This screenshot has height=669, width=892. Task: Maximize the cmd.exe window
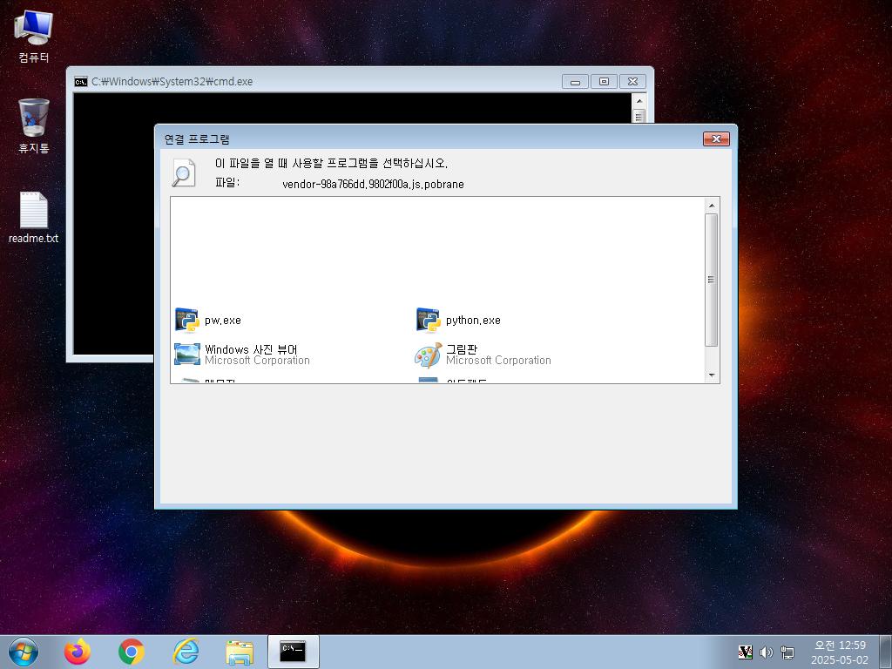605,81
